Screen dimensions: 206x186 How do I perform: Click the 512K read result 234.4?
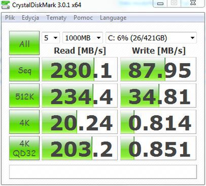pos(80,96)
